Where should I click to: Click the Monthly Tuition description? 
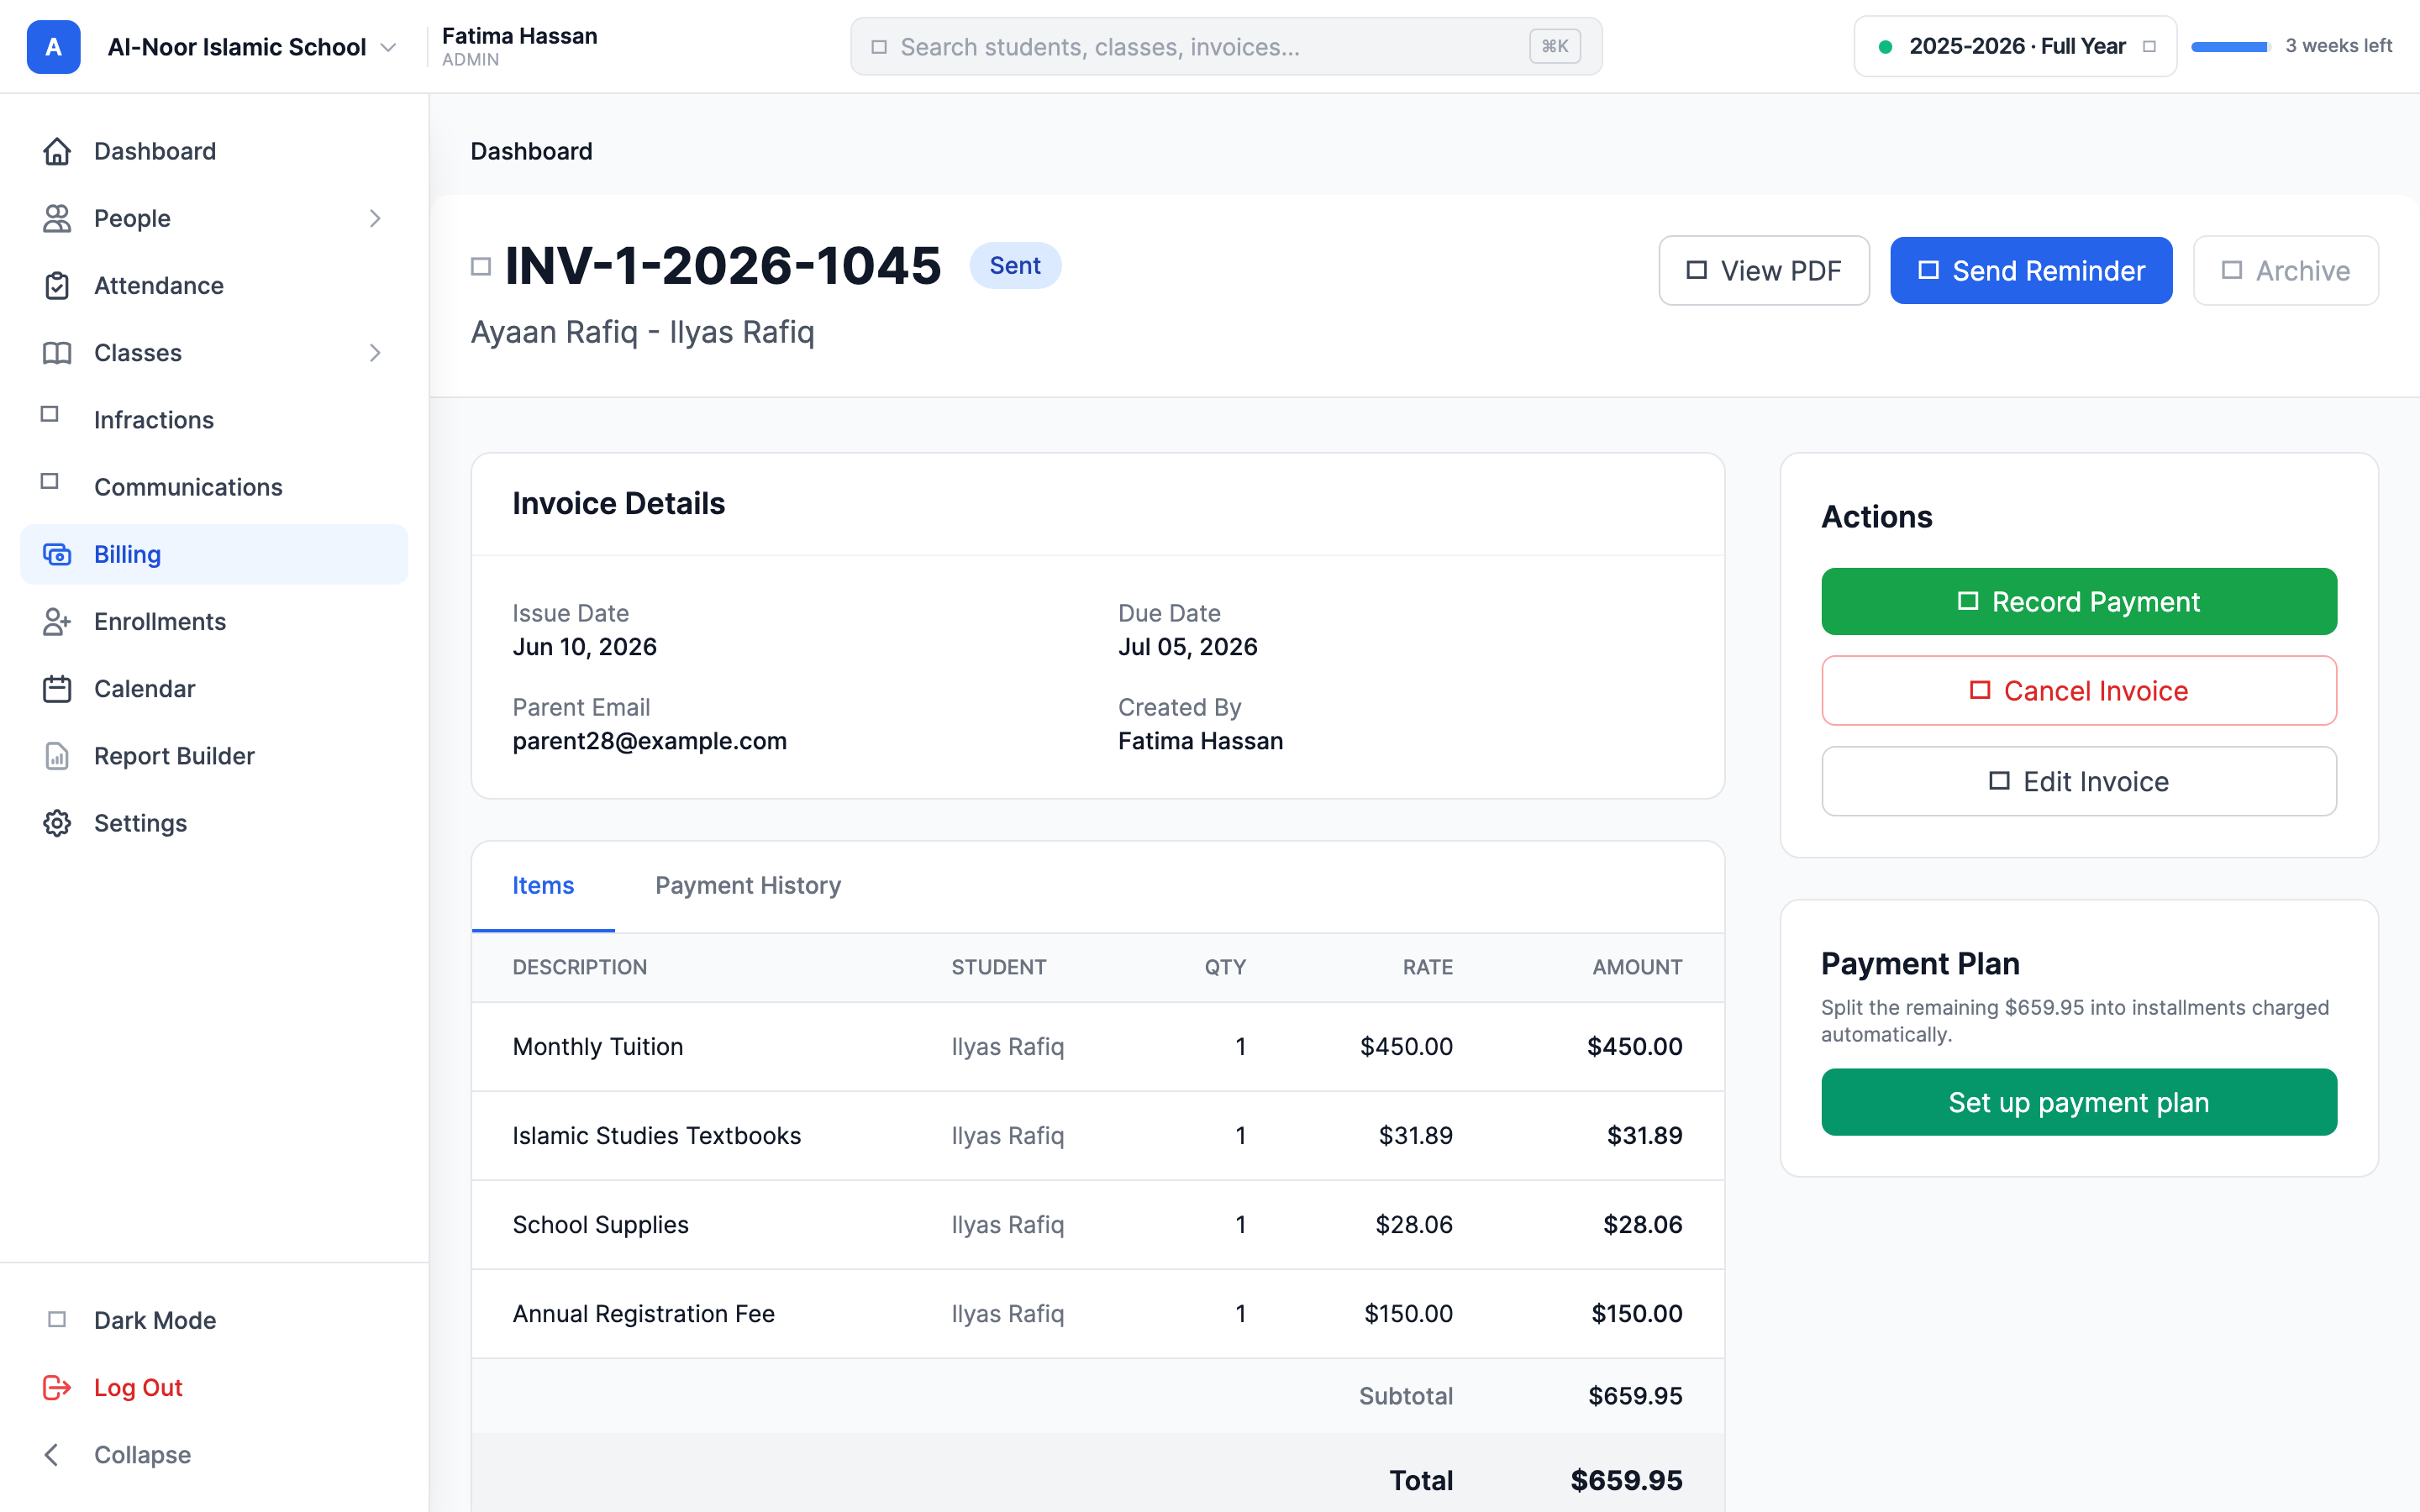pyautogui.click(x=597, y=1046)
